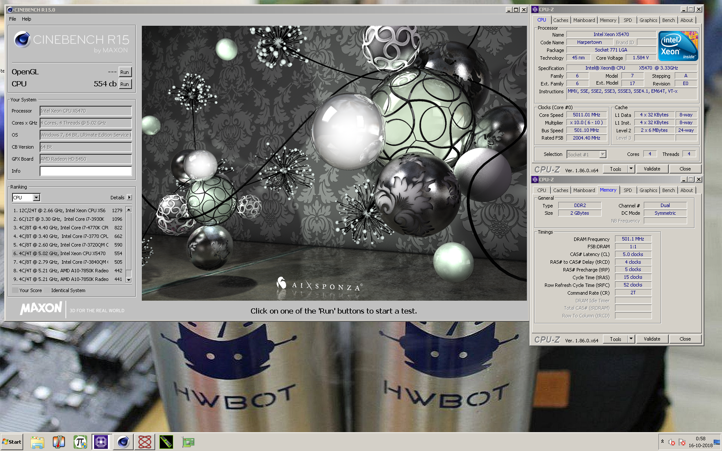
Task: Switch to Memory tab in upper CPU-Z
Action: tap(608, 20)
